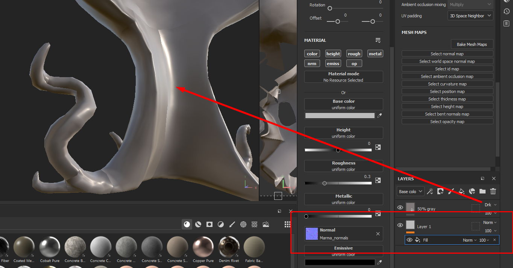Show filters in the shelf filter bar

(221, 224)
